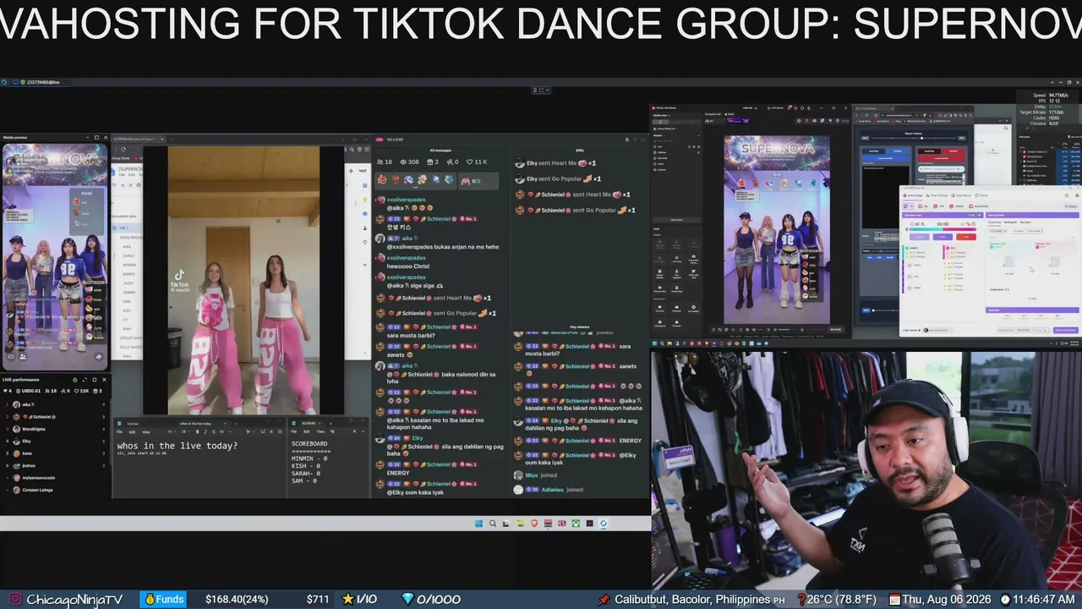
Task: Switch to 'Top Users' tab in PK tool
Action: tap(1025, 222)
